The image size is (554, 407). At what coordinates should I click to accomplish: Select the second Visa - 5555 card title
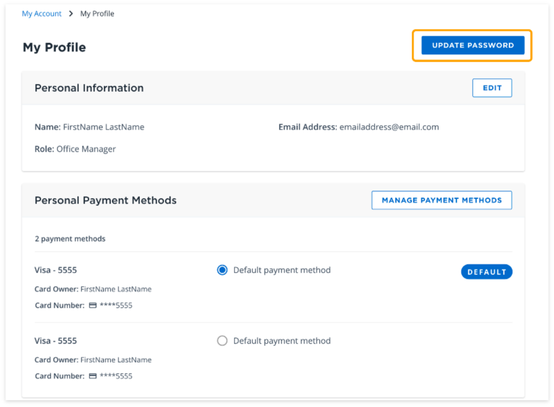(56, 340)
